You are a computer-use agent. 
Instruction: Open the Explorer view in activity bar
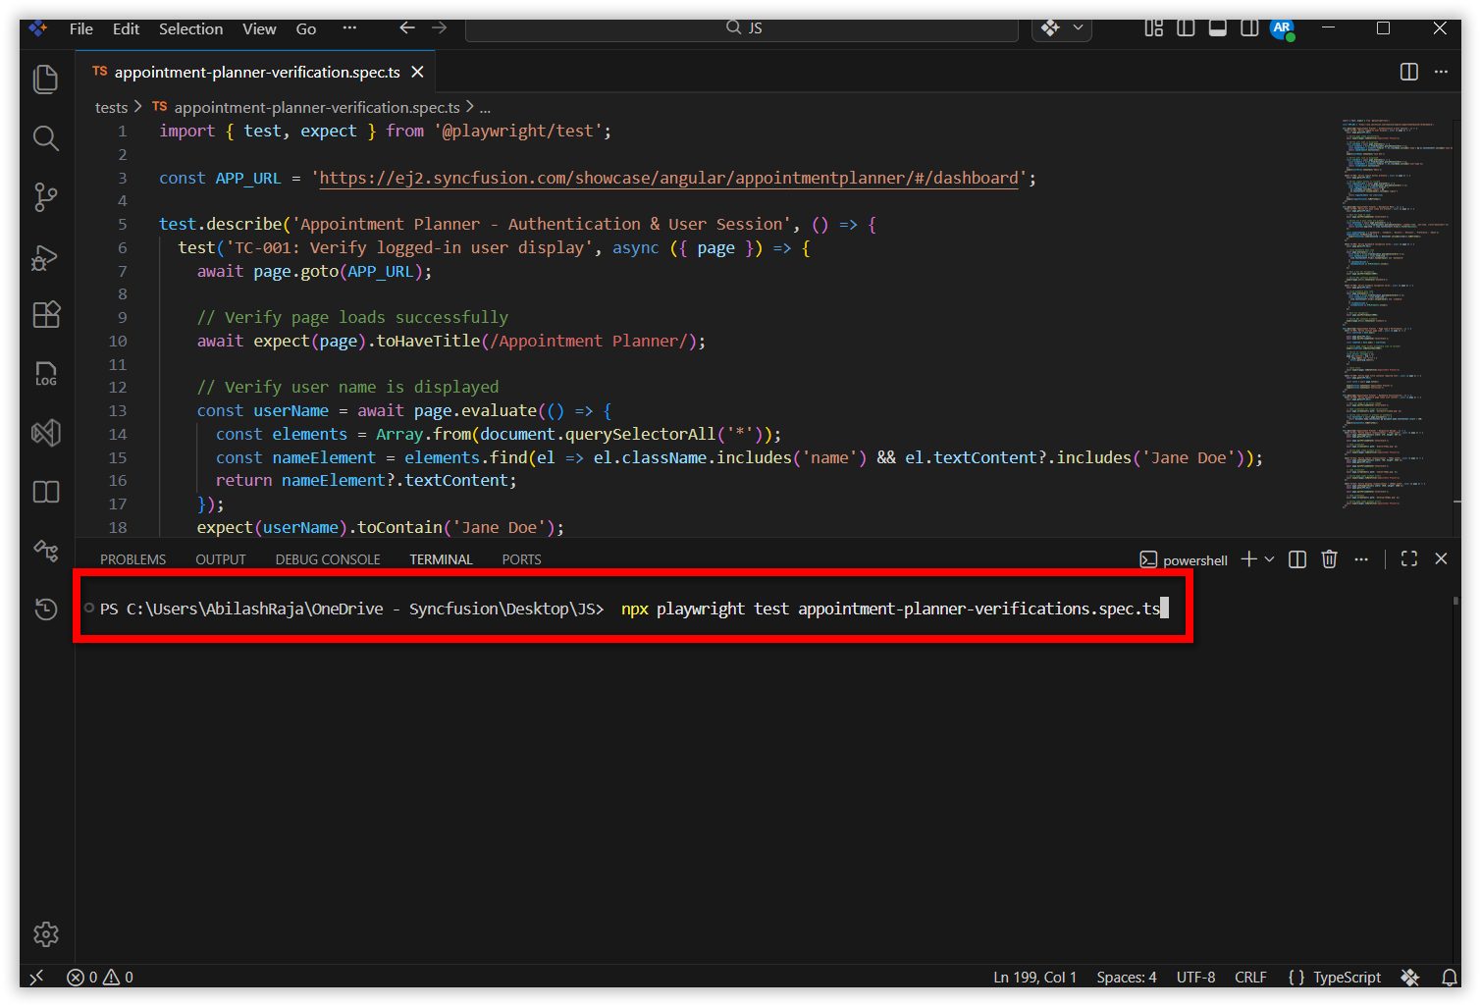[x=46, y=79]
